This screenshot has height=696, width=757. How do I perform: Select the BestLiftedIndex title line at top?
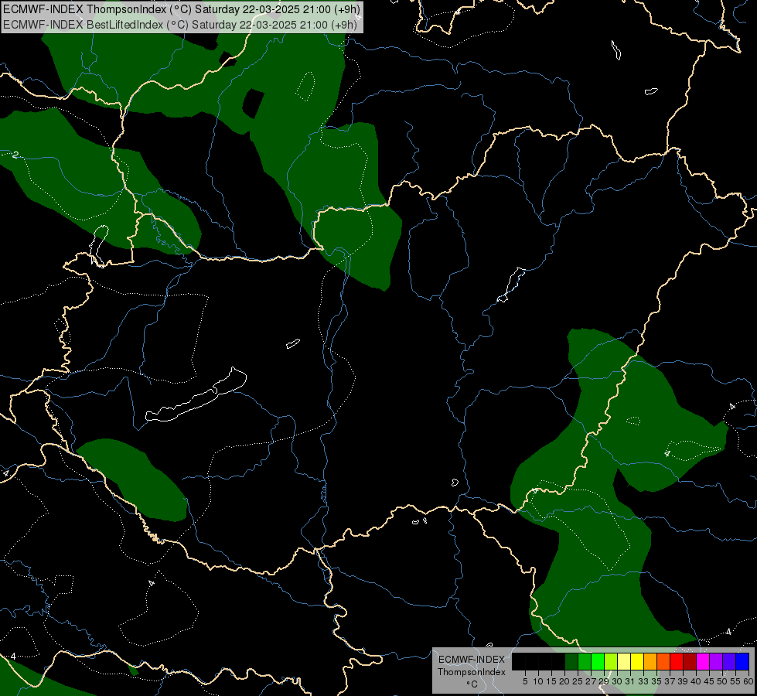pos(180,24)
